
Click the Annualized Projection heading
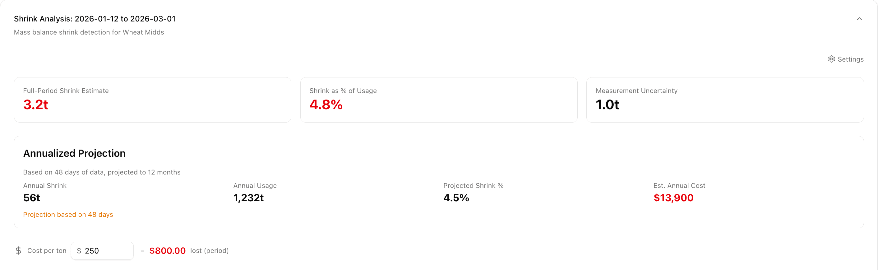tap(74, 153)
